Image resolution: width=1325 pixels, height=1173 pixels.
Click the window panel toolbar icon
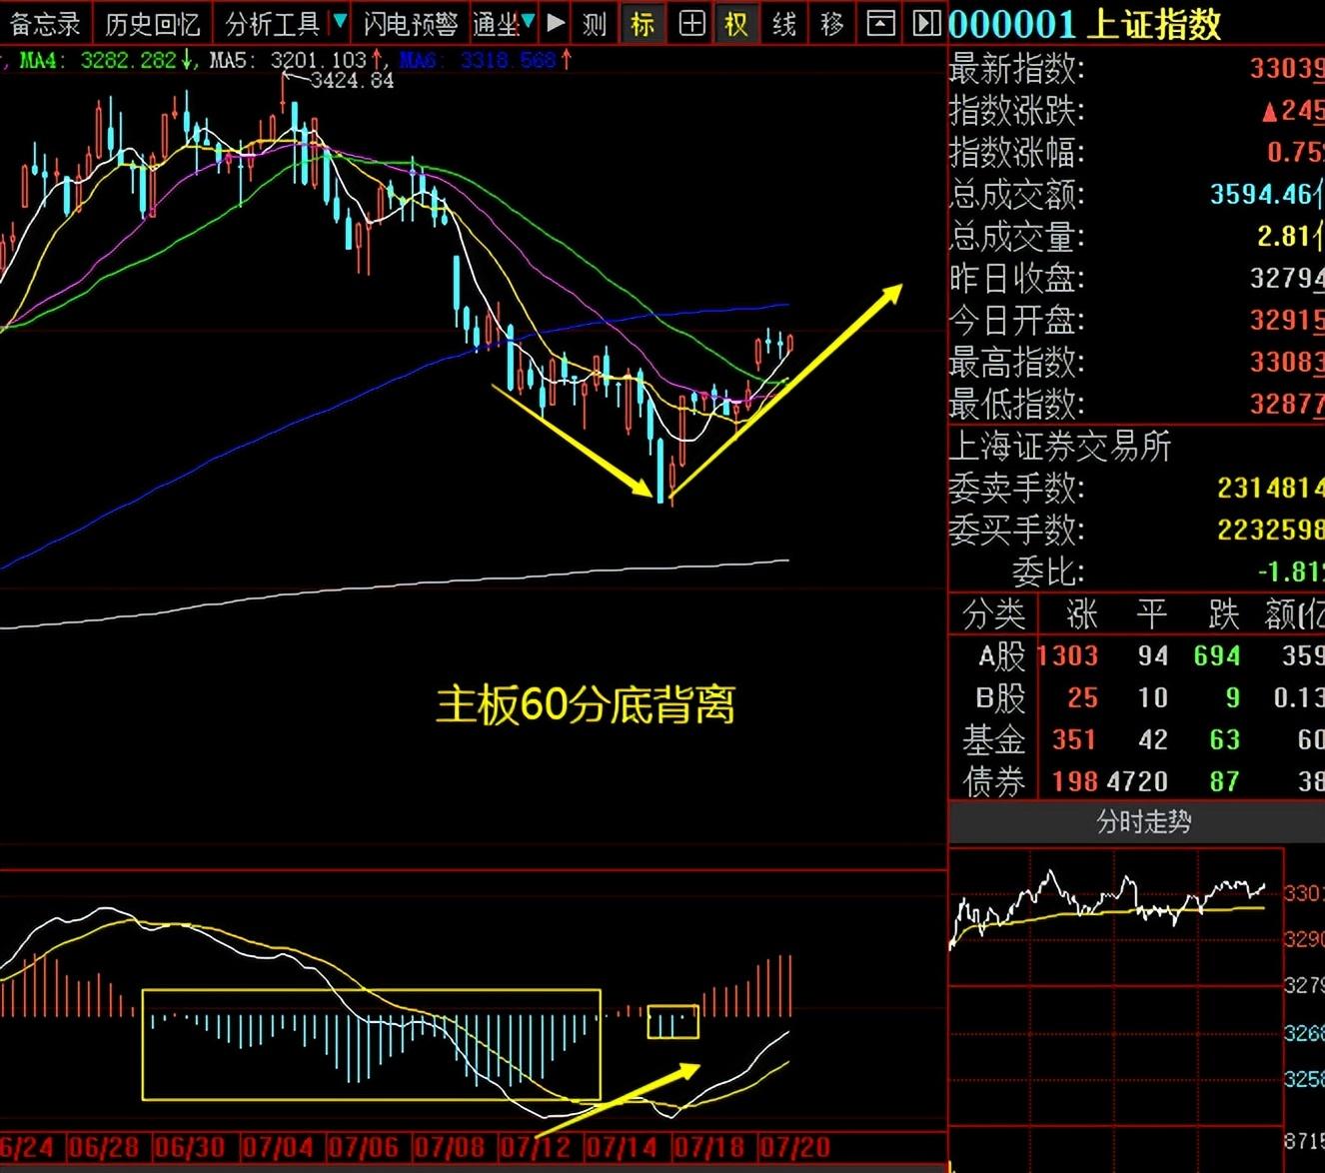click(x=880, y=23)
